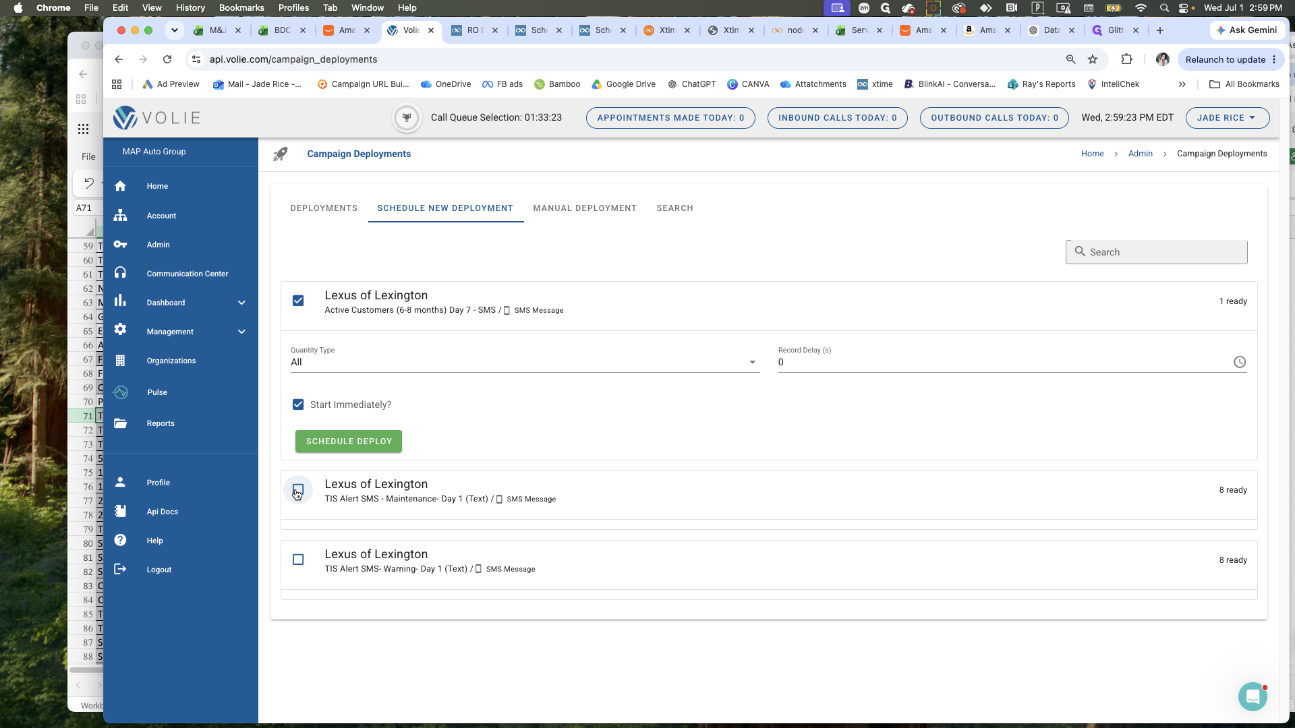Click the Help question mark icon
Viewport: 1295px width, 728px height.
click(x=120, y=541)
